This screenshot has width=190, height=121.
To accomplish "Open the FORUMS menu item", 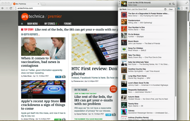I will tap(68, 24).
